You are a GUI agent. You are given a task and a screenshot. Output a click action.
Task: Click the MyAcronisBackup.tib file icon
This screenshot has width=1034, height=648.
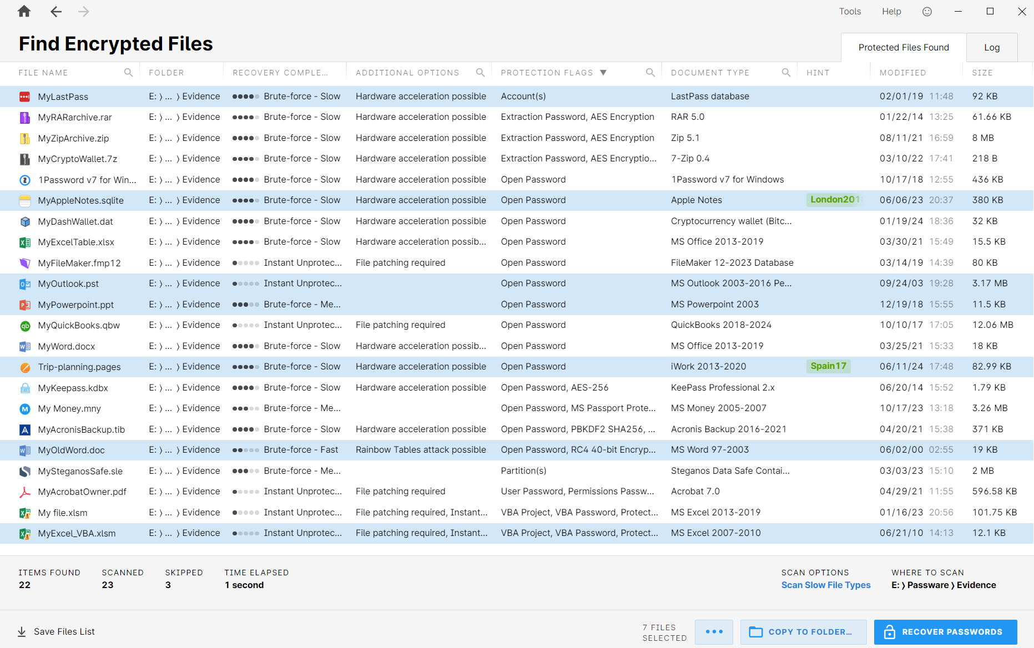click(25, 429)
